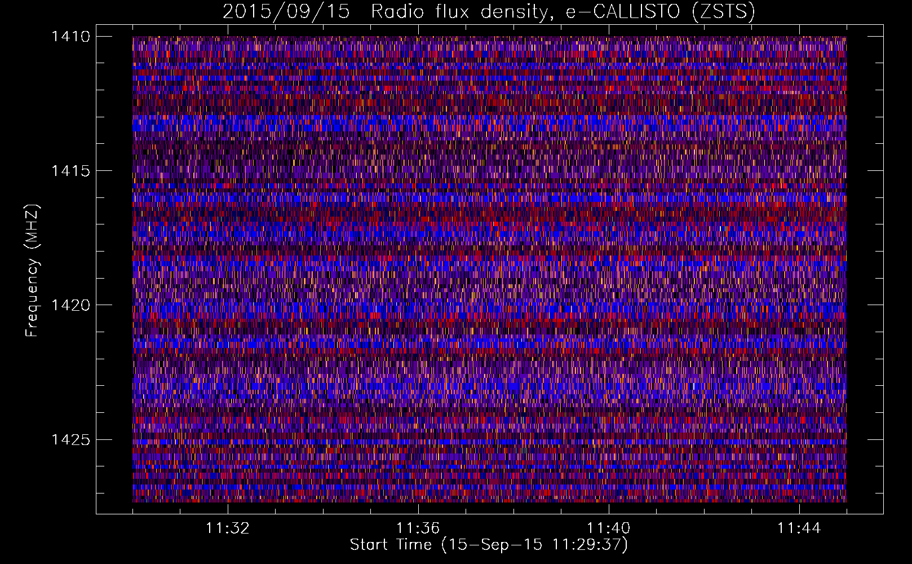Click the 'Frequency (MHZ)' axis title

point(33,271)
